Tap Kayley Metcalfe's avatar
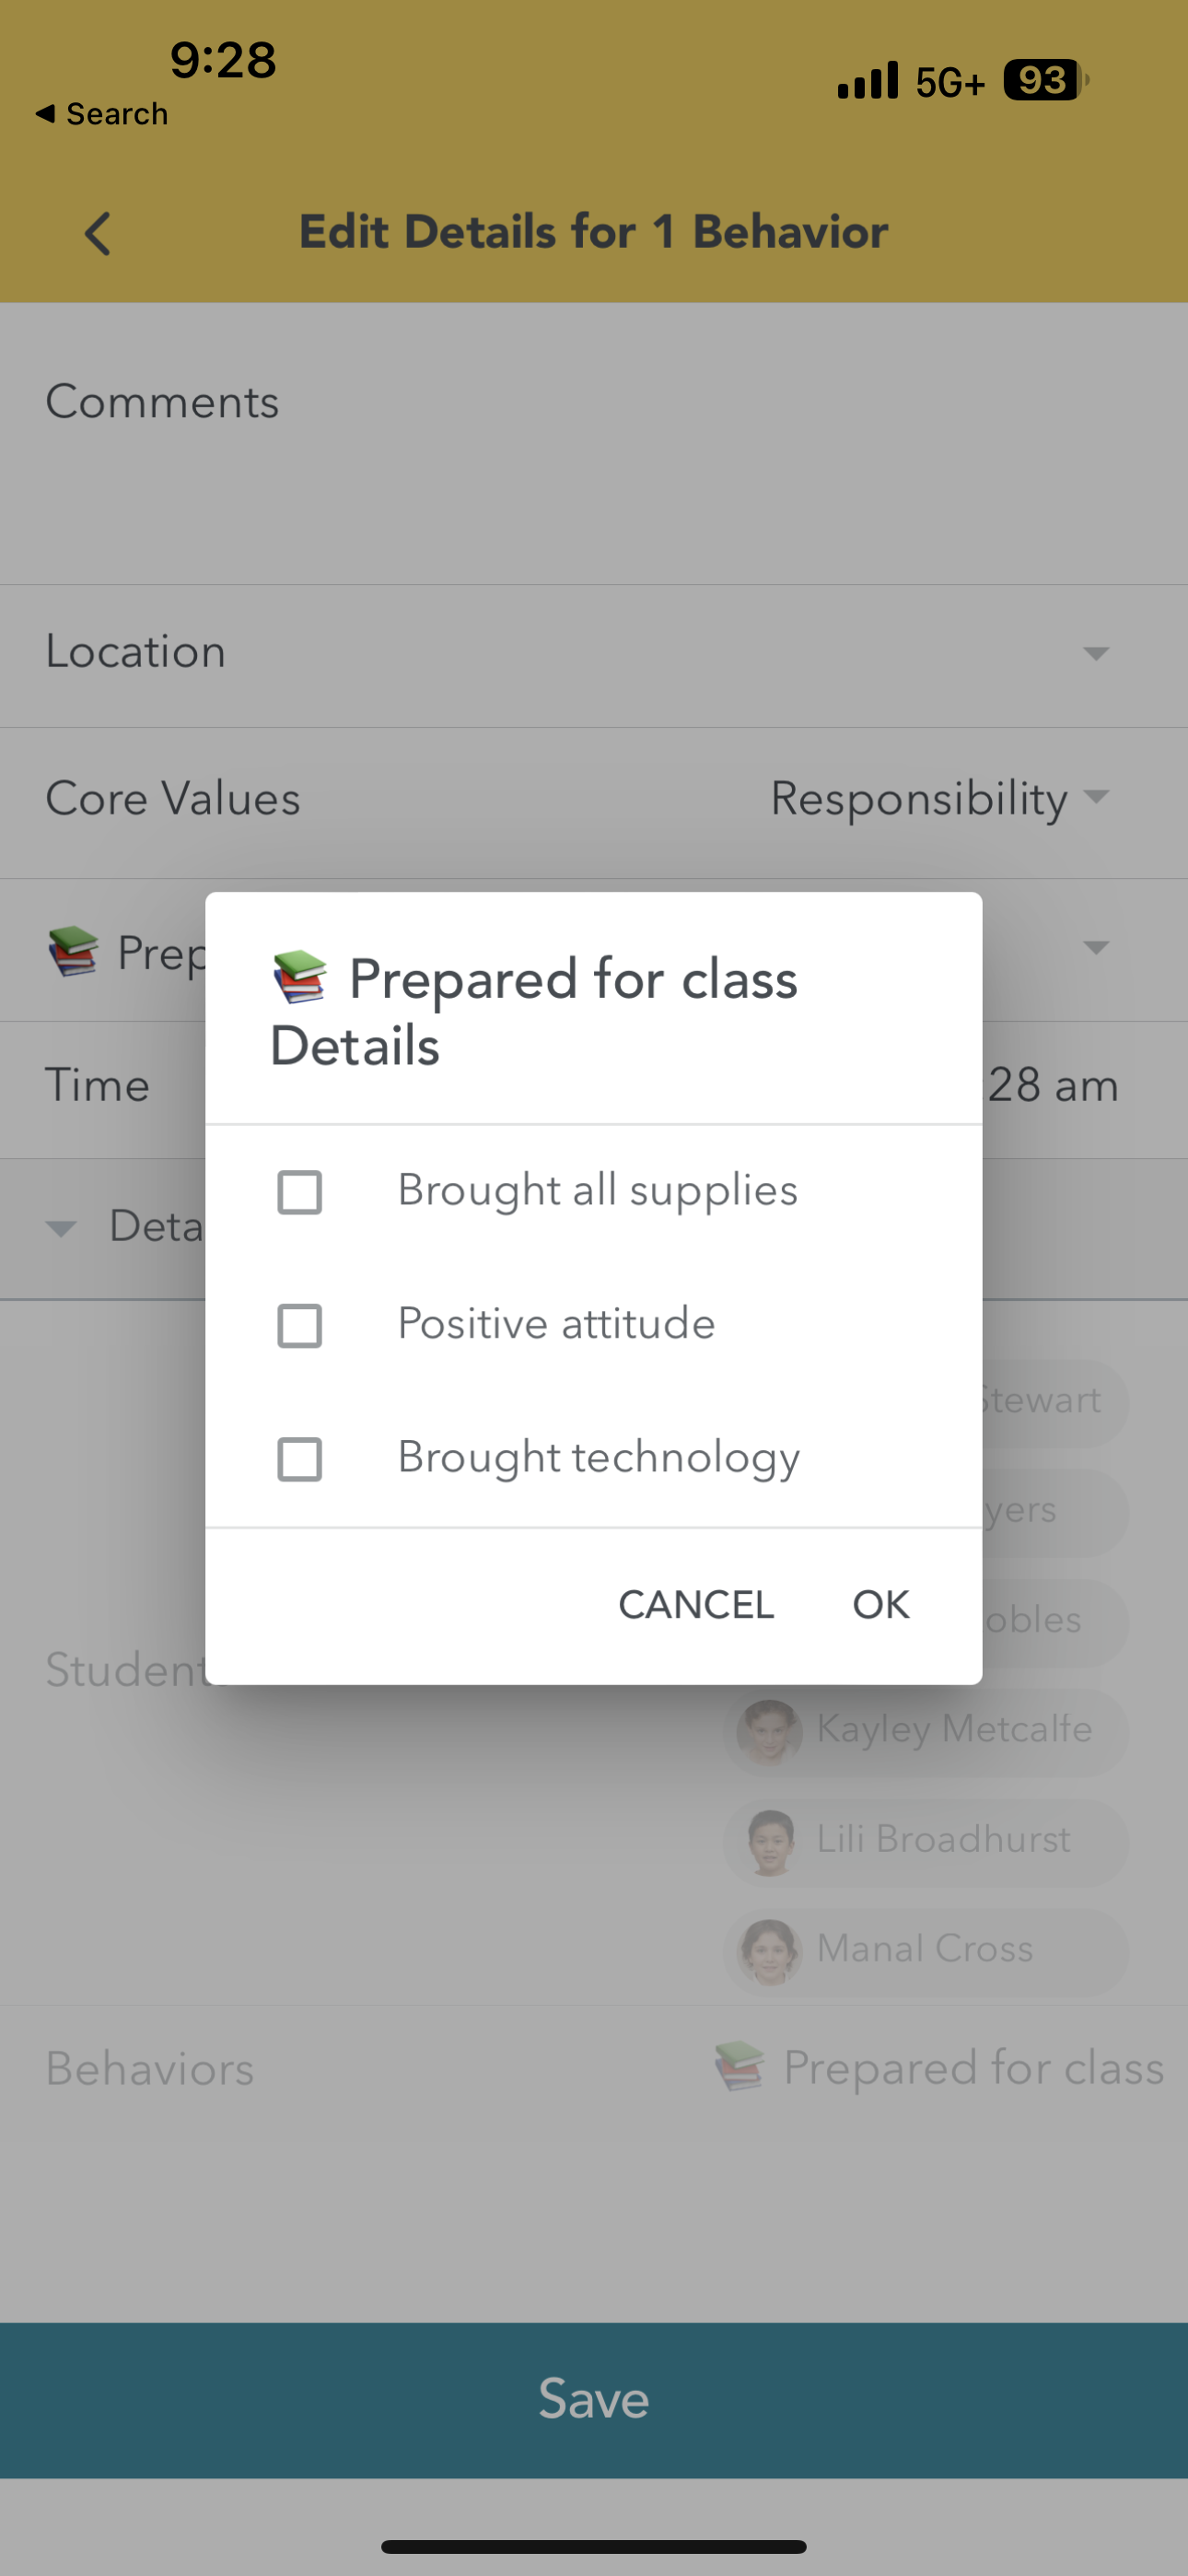Screen dimensions: 1188x2576 click(769, 1731)
